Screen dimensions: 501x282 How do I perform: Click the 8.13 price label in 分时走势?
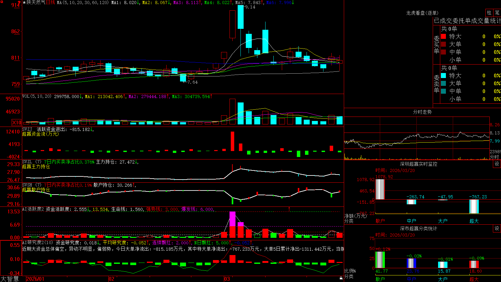495,133
